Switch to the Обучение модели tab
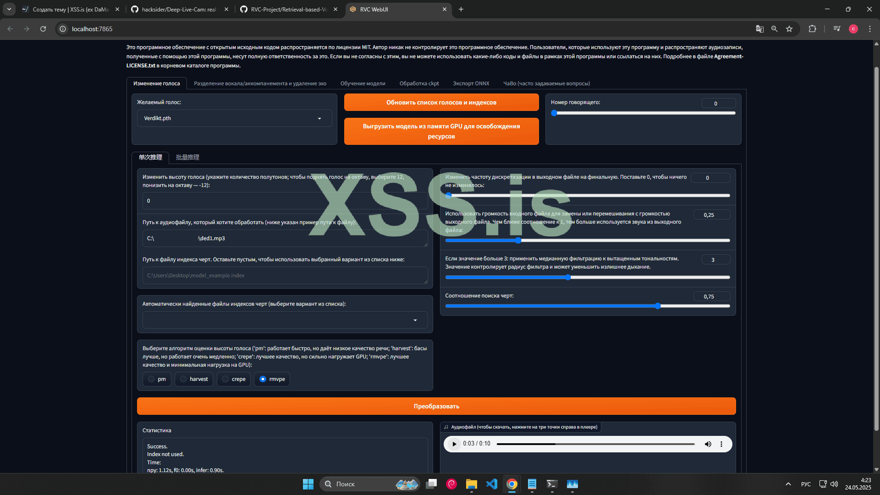Viewport: 880px width, 495px height. coord(363,83)
